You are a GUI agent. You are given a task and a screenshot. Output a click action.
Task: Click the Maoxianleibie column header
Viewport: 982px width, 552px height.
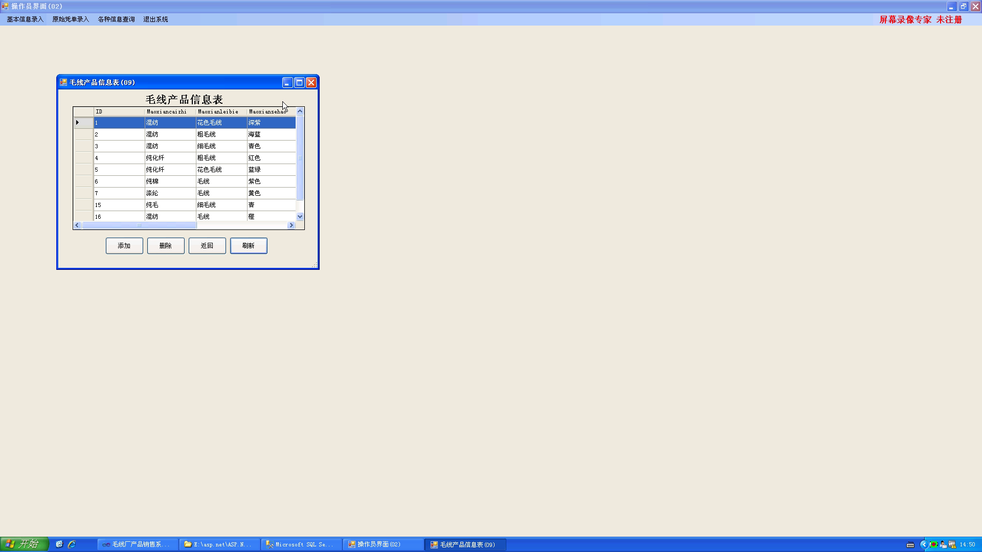221,111
